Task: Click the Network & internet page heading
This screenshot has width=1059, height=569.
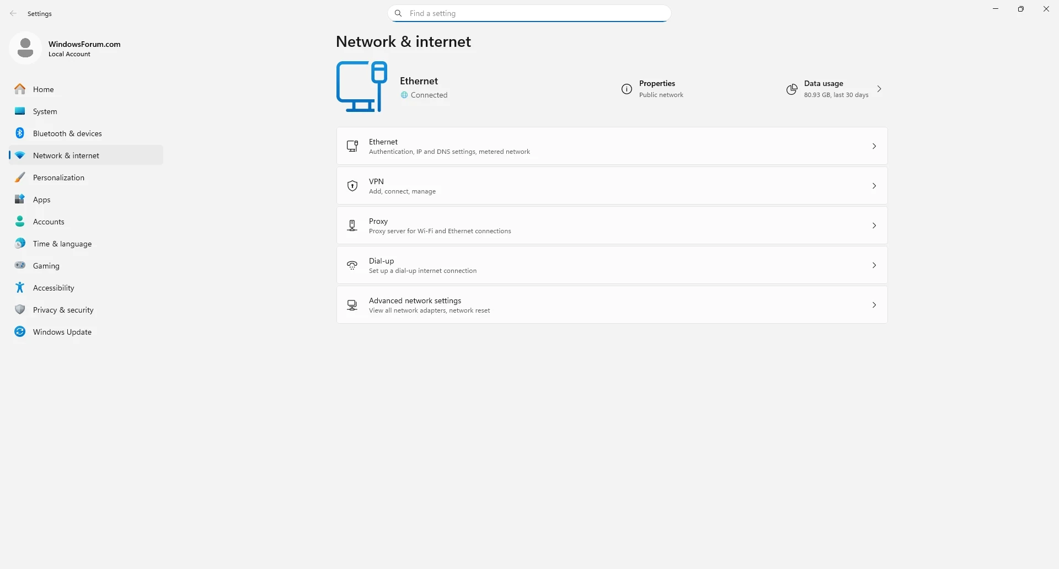Action: (403, 42)
